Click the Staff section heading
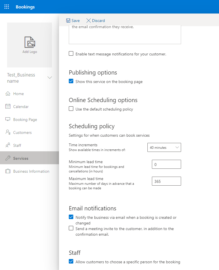 coord(75,253)
